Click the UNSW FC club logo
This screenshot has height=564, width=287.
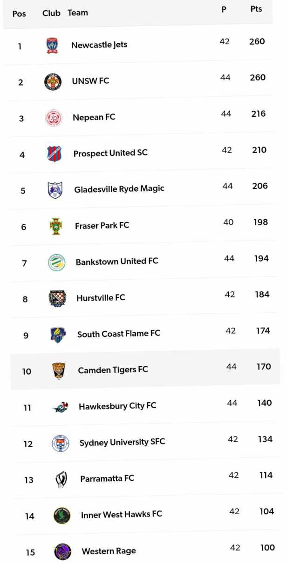(53, 82)
